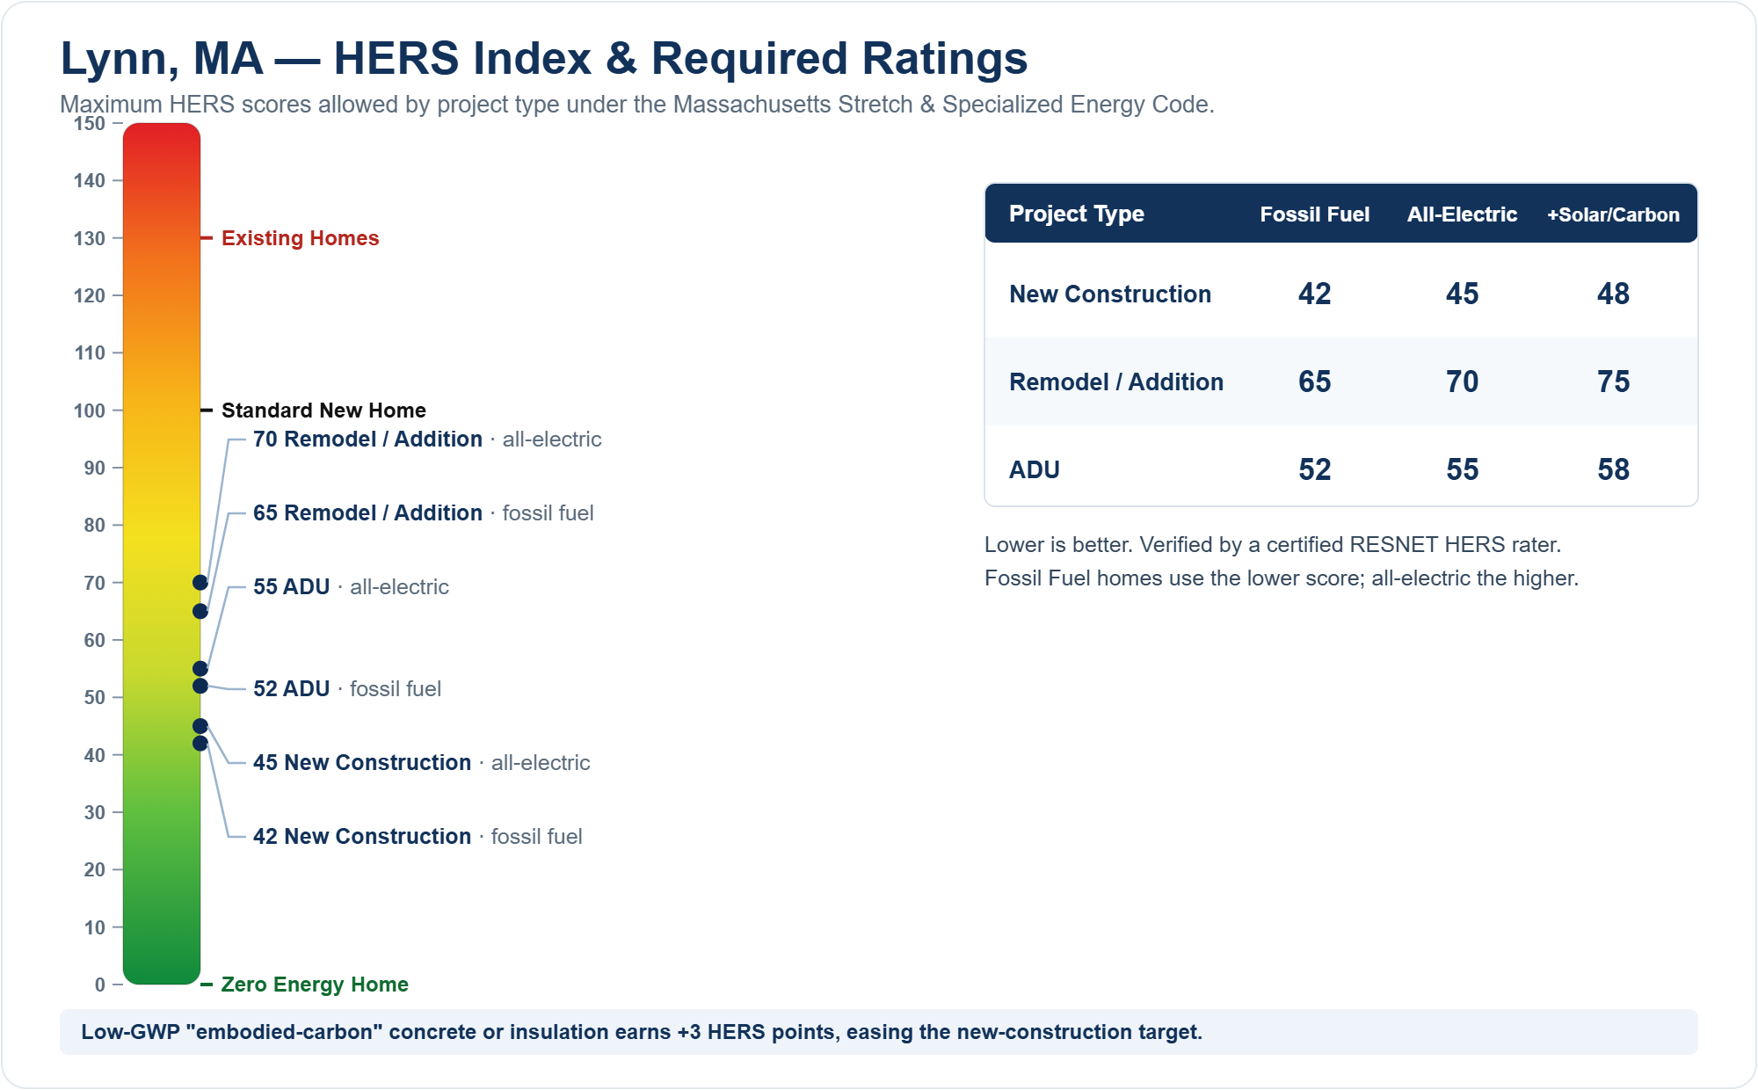Viewport: 1758px width, 1090px height.
Task: Click the axis tick label 90
Action: click(x=95, y=469)
